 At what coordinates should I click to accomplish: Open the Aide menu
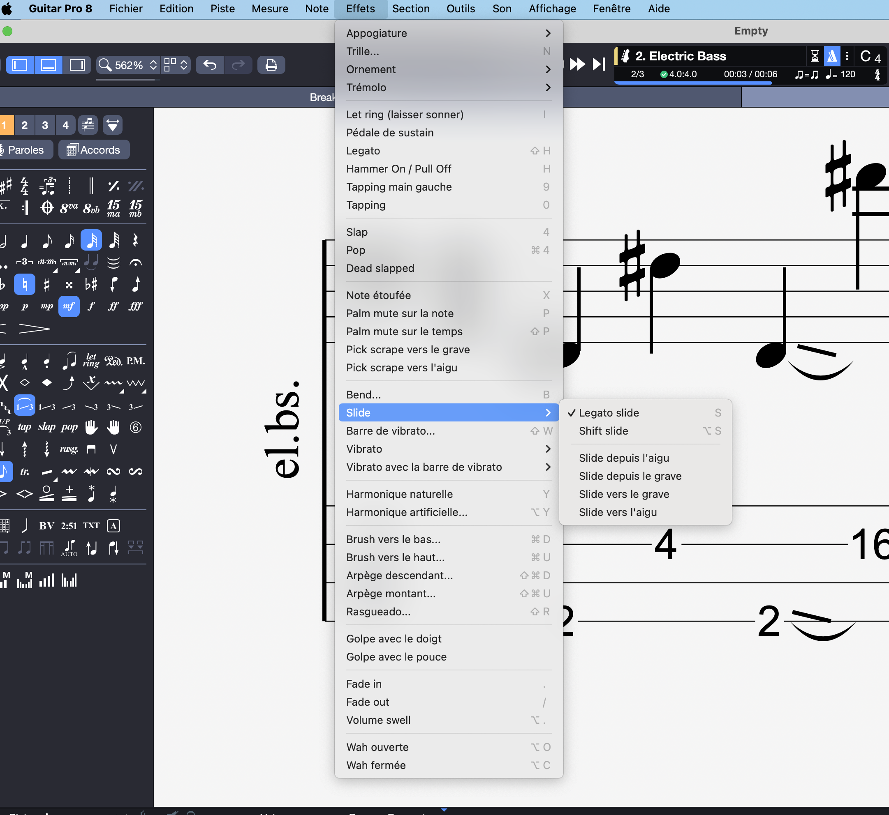[659, 9]
